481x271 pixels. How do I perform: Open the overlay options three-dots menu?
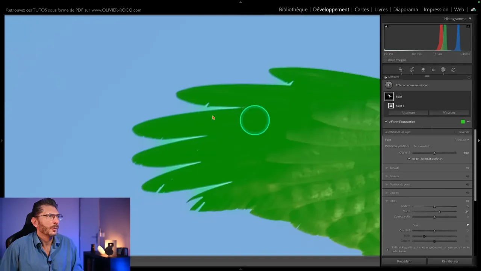(x=469, y=122)
